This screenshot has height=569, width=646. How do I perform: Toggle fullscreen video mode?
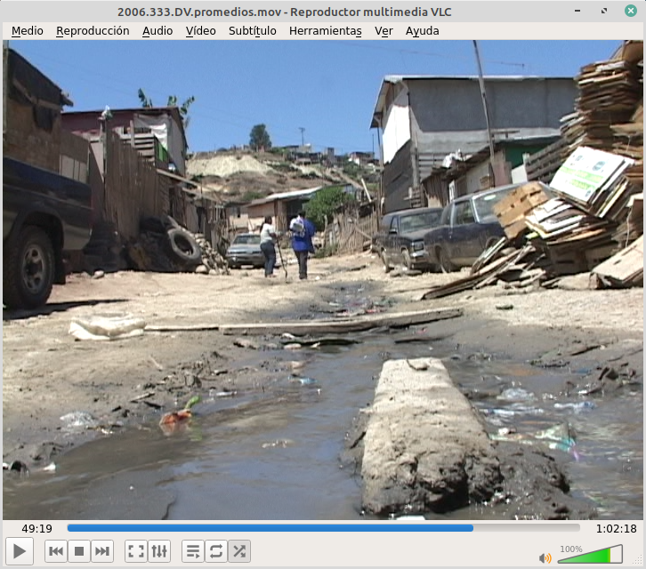click(136, 551)
